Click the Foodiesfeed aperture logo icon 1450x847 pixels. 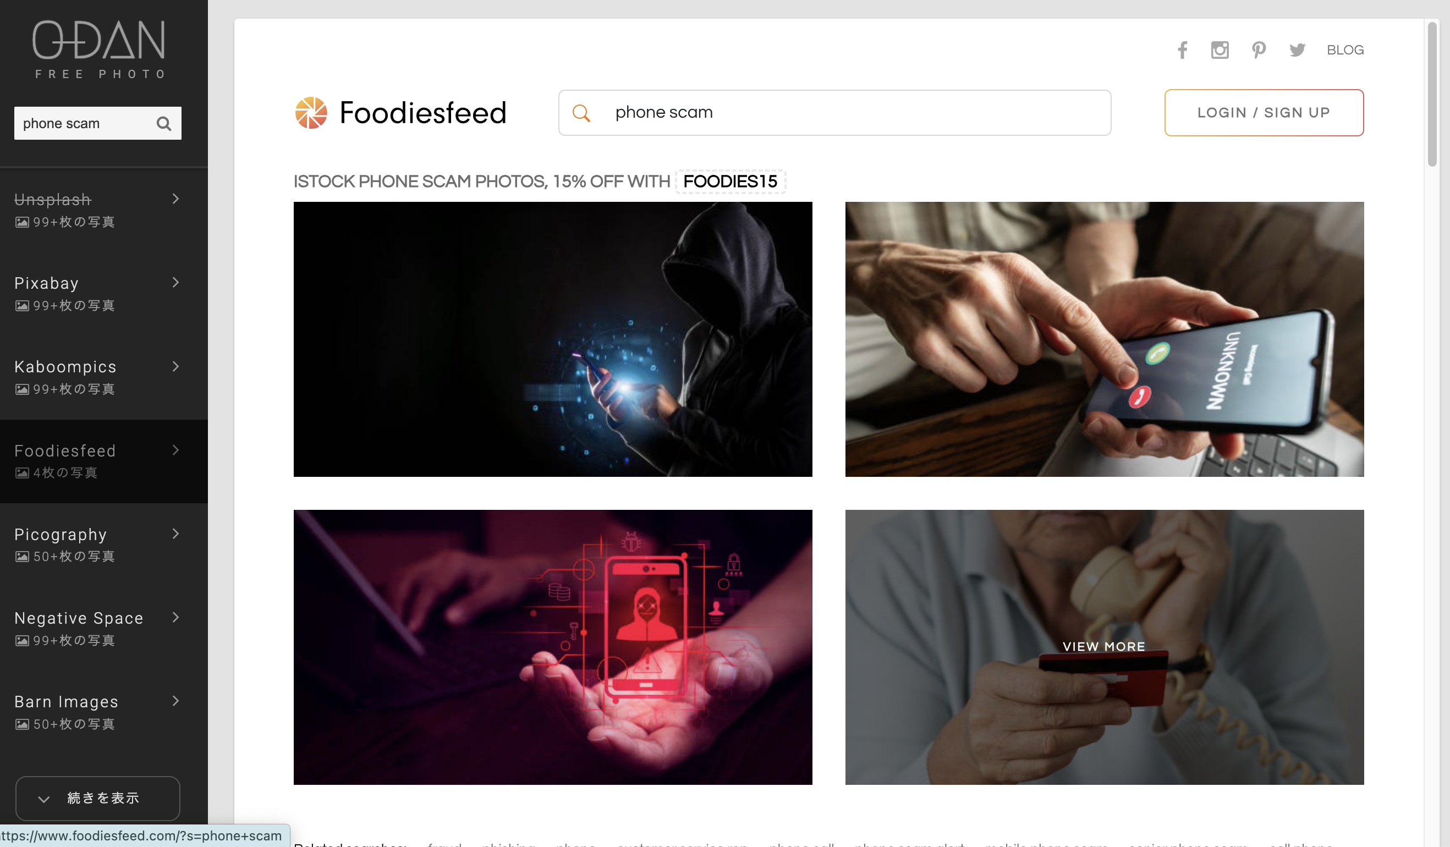click(x=311, y=113)
